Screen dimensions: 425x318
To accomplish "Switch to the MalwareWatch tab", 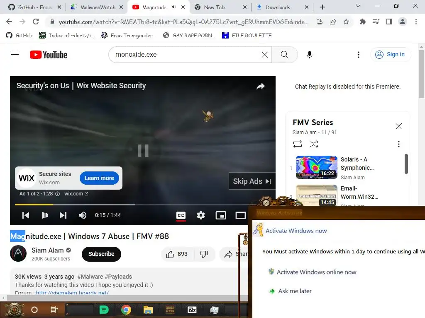I will (x=96, y=7).
